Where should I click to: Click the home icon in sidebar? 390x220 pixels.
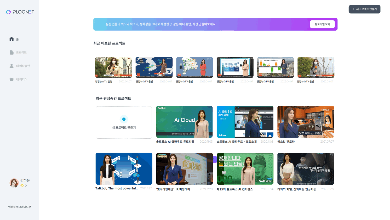click(12, 39)
